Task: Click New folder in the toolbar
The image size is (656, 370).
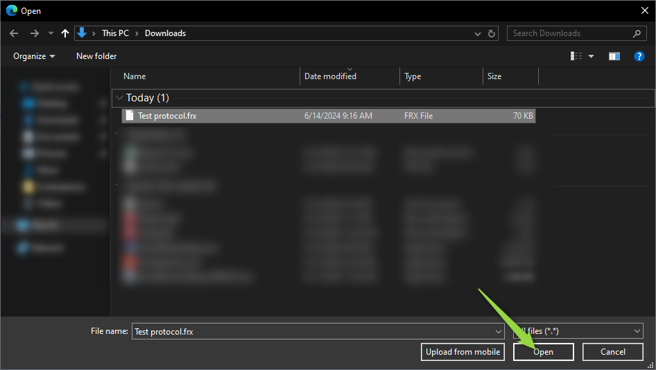Action: tap(96, 56)
